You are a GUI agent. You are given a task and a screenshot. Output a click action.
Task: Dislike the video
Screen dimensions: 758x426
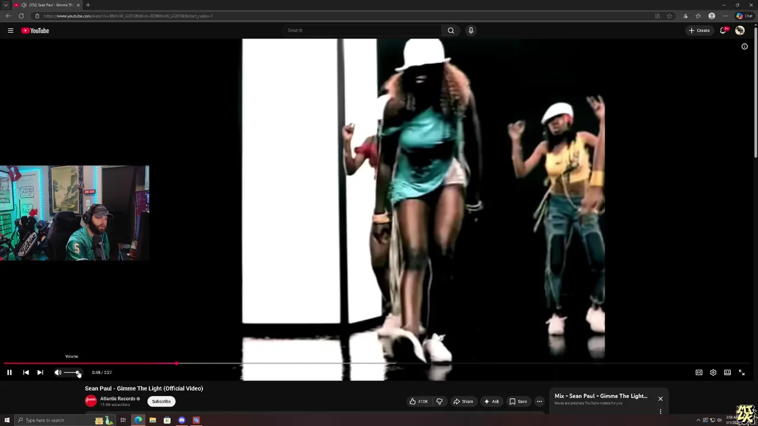[x=439, y=401]
